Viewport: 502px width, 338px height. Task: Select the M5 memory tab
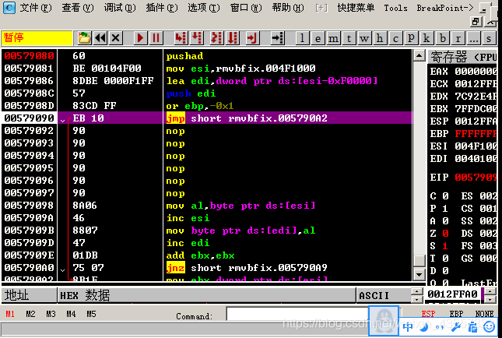91,314
